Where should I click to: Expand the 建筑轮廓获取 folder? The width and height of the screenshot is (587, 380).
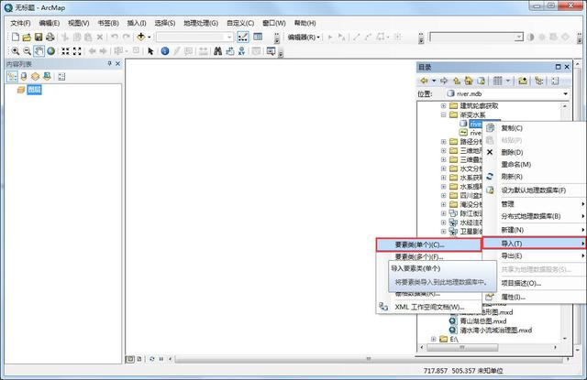point(443,105)
